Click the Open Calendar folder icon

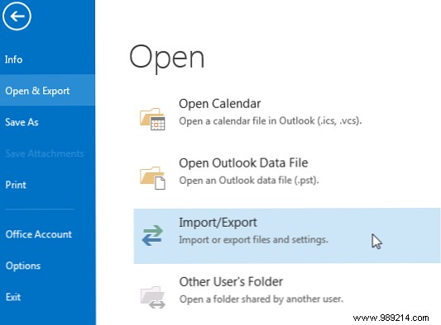pos(152,119)
